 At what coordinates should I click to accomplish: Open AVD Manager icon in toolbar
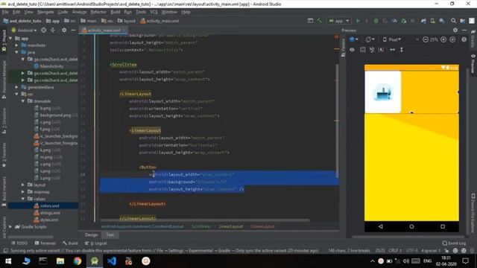(432, 21)
